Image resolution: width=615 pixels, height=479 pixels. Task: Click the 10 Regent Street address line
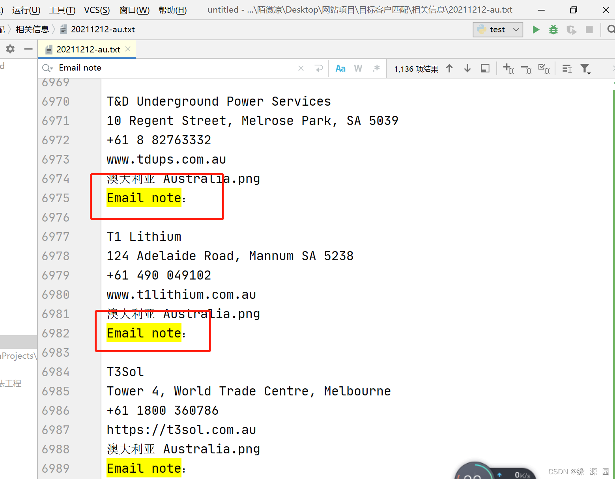coord(252,121)
